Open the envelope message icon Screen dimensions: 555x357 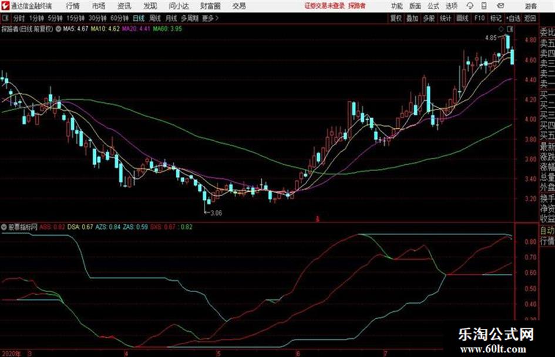(500, 6)
